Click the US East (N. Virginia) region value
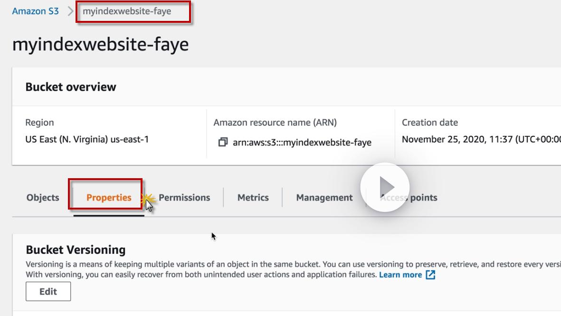 (87, 140)
